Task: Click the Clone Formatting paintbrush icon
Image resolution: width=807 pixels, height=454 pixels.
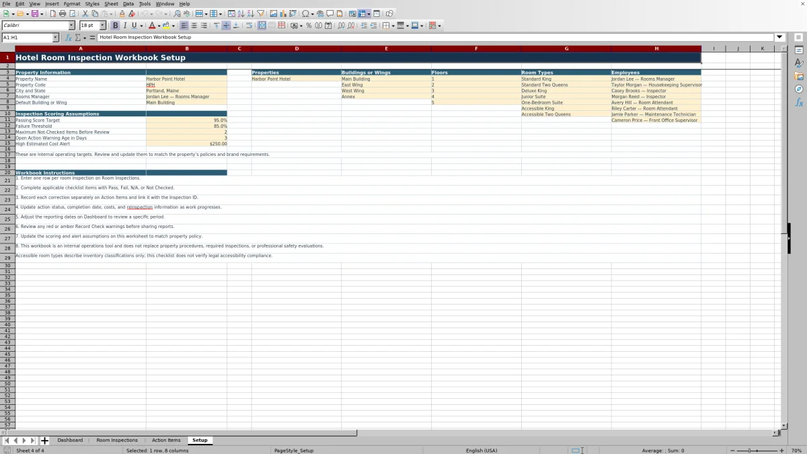Action: pyautogui.click(x=122, y=13)
